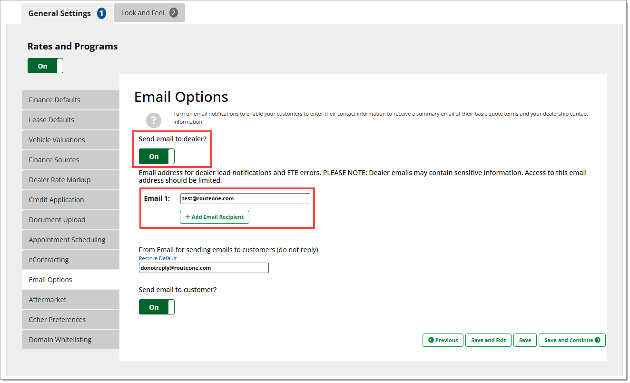Click Add Email Recipient button
This screenshot has width=630, height=383.
click(x=215, y=217)
